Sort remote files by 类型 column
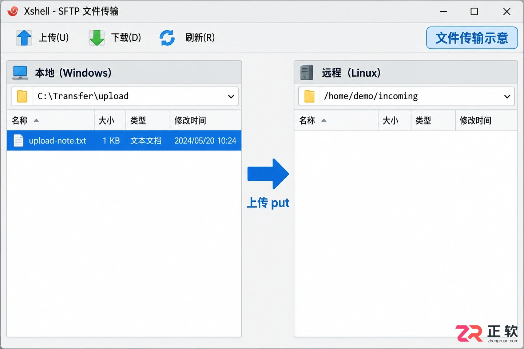Viewport: 524px width, 349px height. point(433,120)
